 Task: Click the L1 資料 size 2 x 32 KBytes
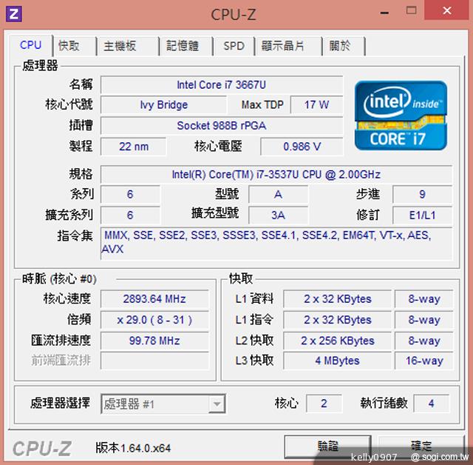[x=337, y=299]
